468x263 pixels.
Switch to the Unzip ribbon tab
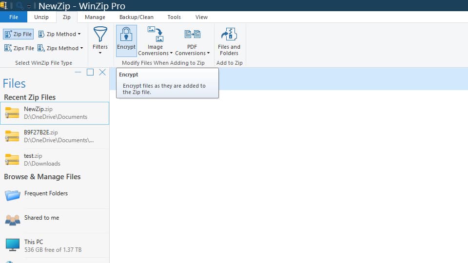click(41, 17)
